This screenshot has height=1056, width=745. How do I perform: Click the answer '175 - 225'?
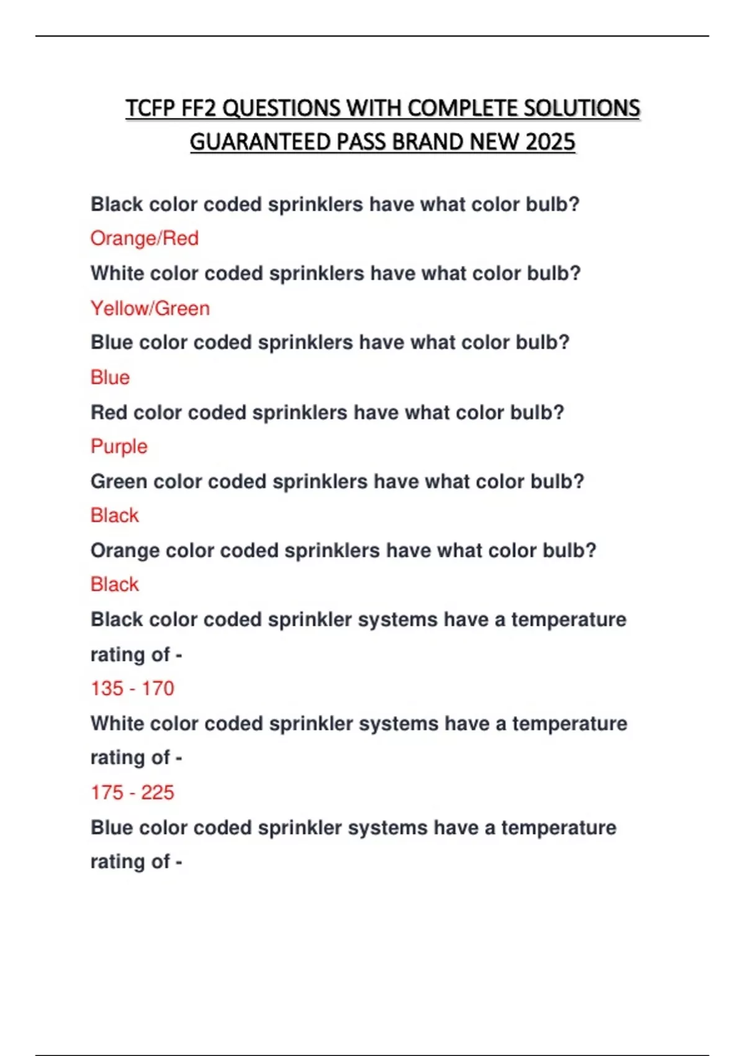[x=132, y=793]
